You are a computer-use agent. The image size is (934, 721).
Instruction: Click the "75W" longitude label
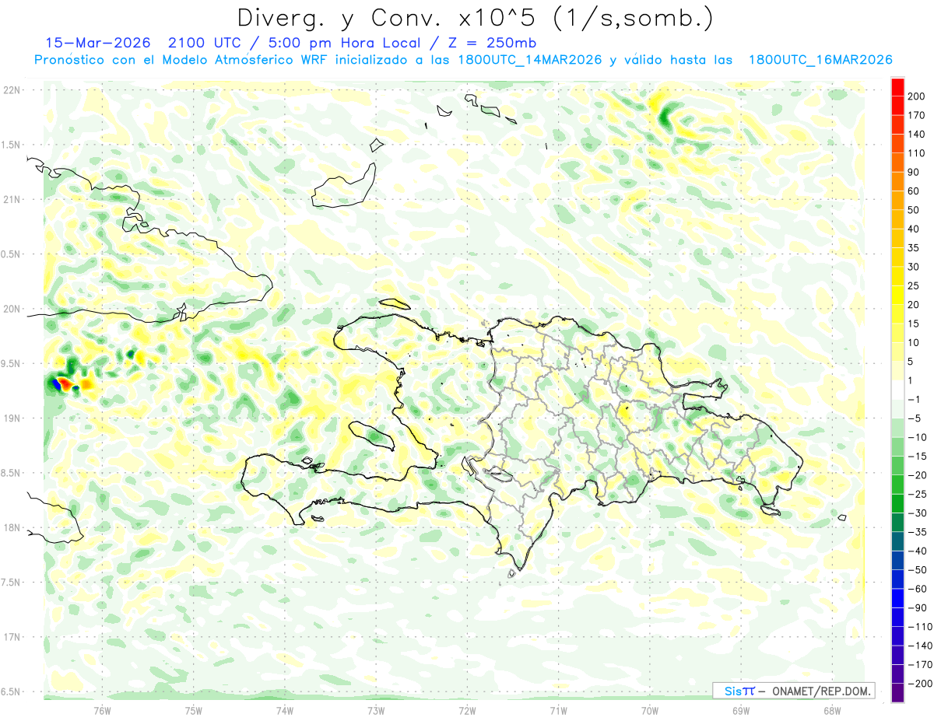coord(193,711)
